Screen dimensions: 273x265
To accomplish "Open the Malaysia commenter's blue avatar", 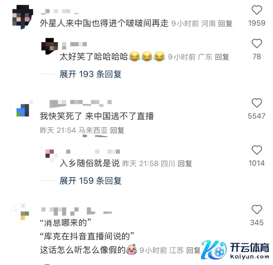I will click(22, 109).
